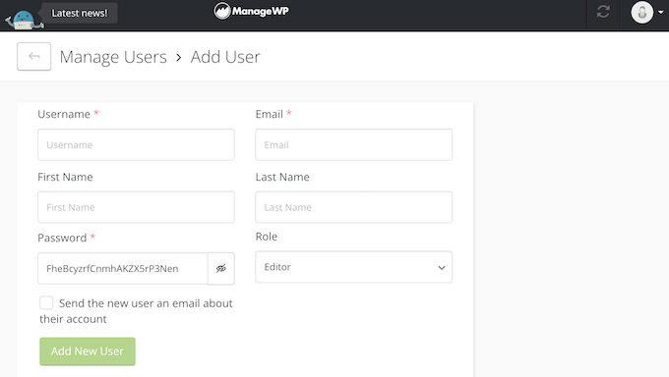The height and width of the screenshot is (377, 669).
Task: Open the Latest news! bubble
Action: tap(80, 13)
